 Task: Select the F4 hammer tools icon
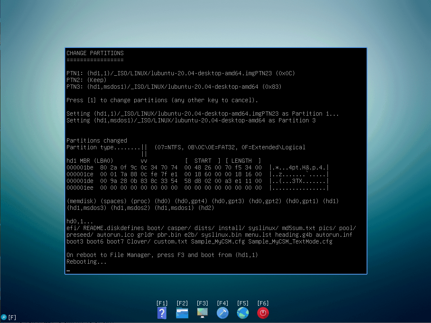(223, 313)
